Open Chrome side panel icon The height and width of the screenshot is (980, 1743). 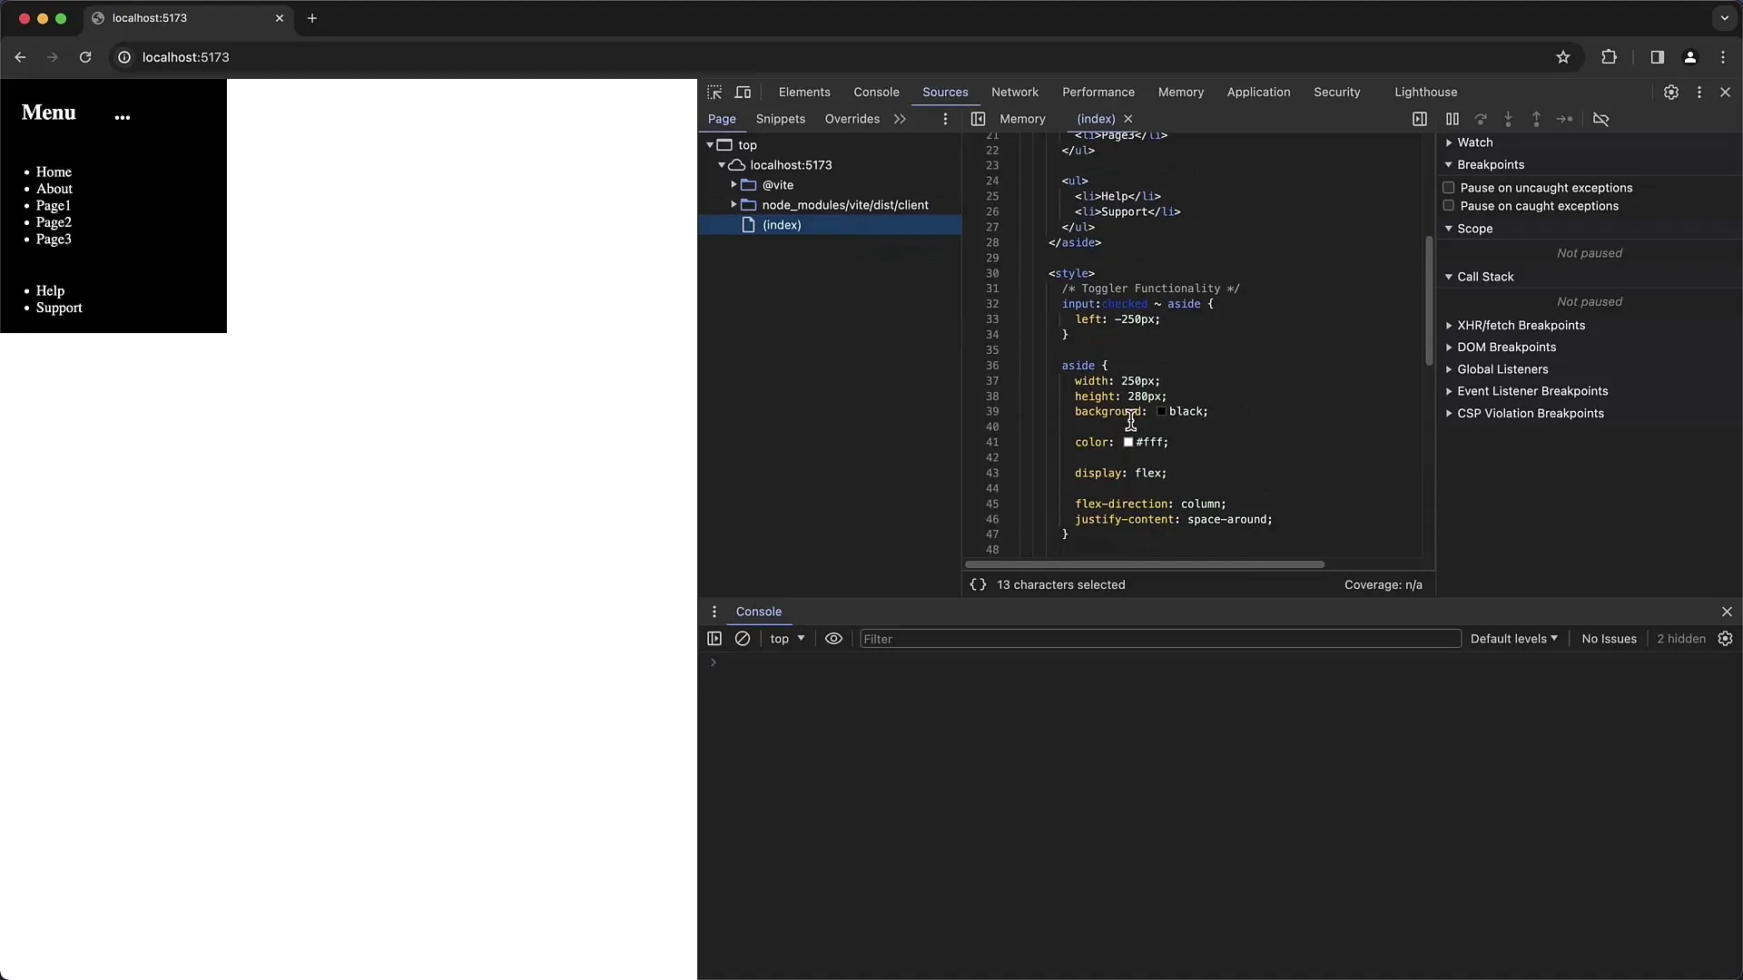click(x=1657, y=57)
